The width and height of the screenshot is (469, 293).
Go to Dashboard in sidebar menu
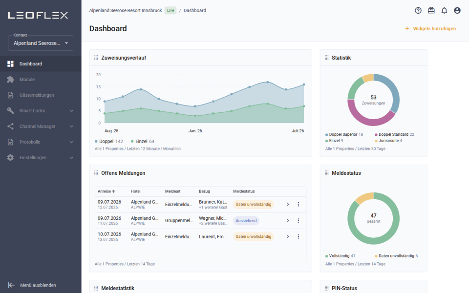point(41,63)
